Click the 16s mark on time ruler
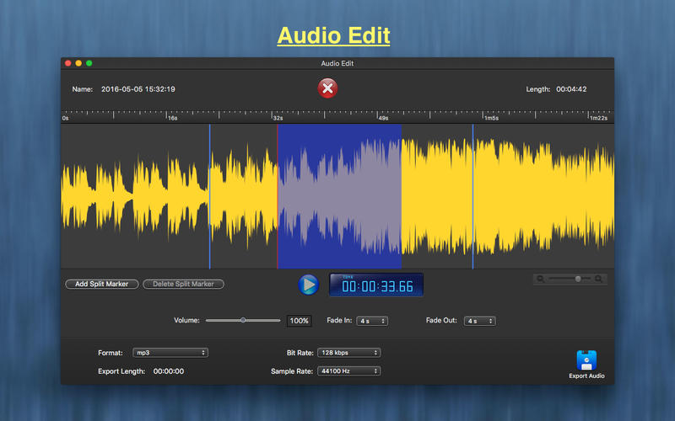675x421 pixels. (172, 118)
